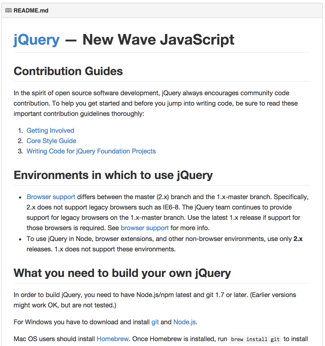Screen dimensions: 325x346
Task: Click the Contribution Guides heading
Action: 68,71
